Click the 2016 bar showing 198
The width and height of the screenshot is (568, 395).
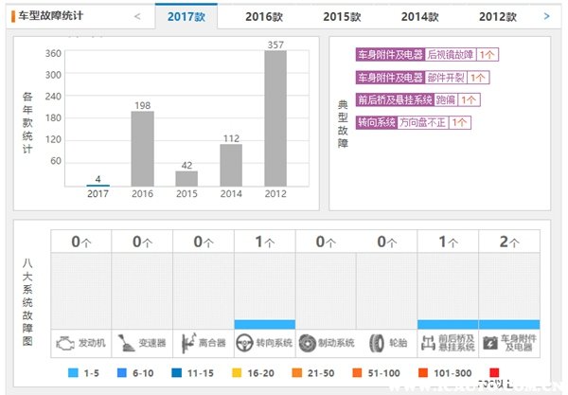142,148
